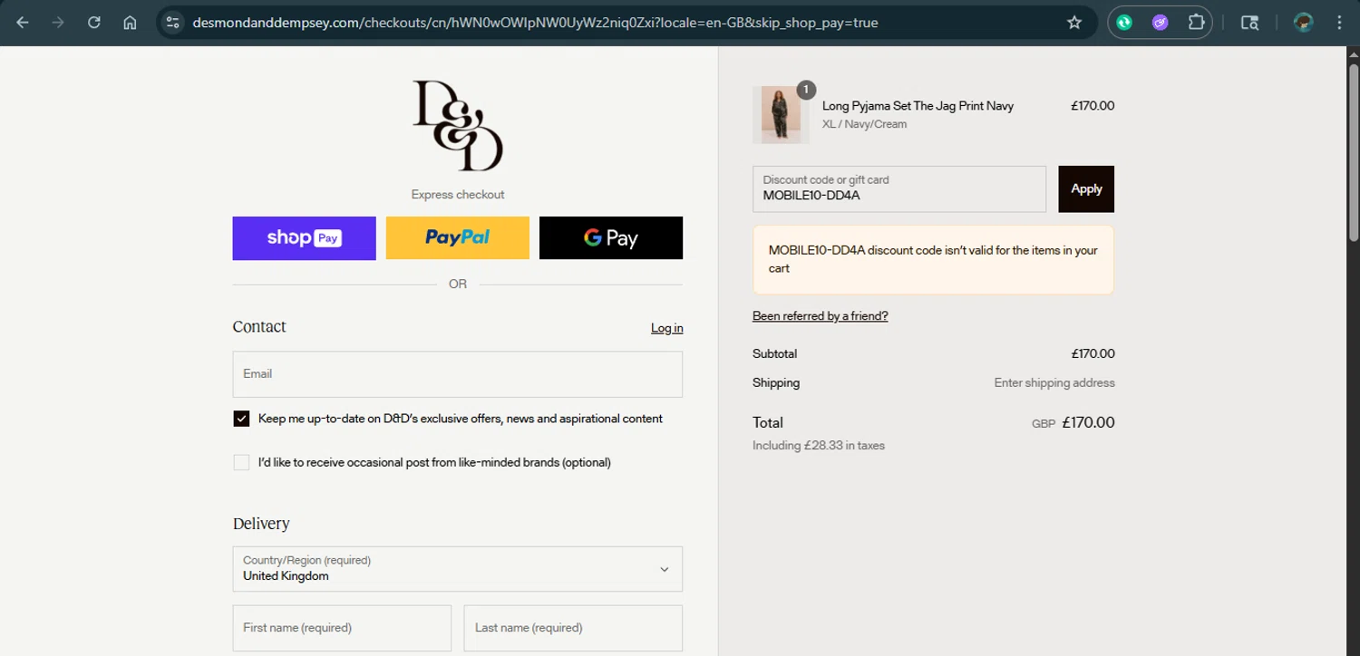
Task: Click the First name field
Action: (342, 628)
